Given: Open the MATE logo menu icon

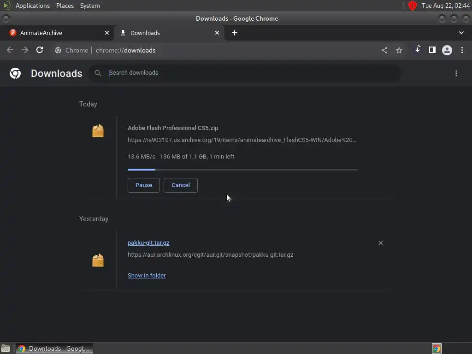Looking at the screenshot, I should point(7,6).
